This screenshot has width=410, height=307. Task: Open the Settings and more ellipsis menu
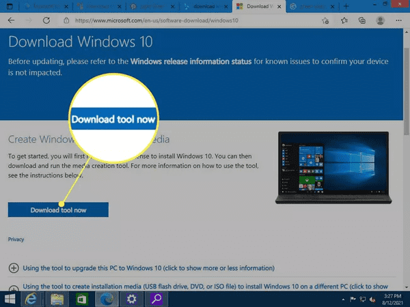398,20
